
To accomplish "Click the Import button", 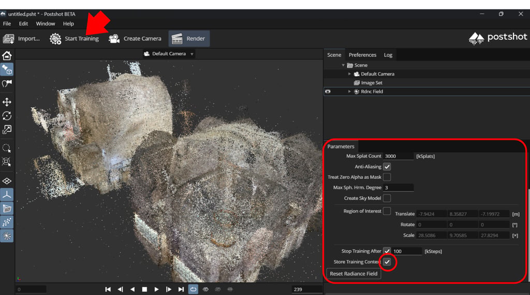I will [x=21, y=38].
